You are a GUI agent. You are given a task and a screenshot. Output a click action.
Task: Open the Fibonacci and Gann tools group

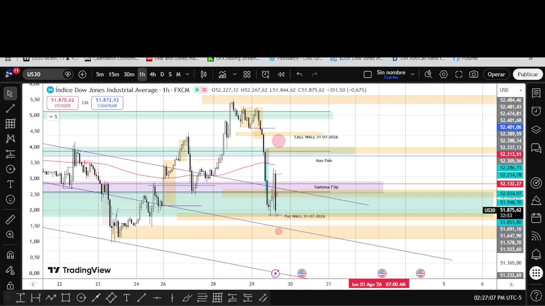click(10, 124)
